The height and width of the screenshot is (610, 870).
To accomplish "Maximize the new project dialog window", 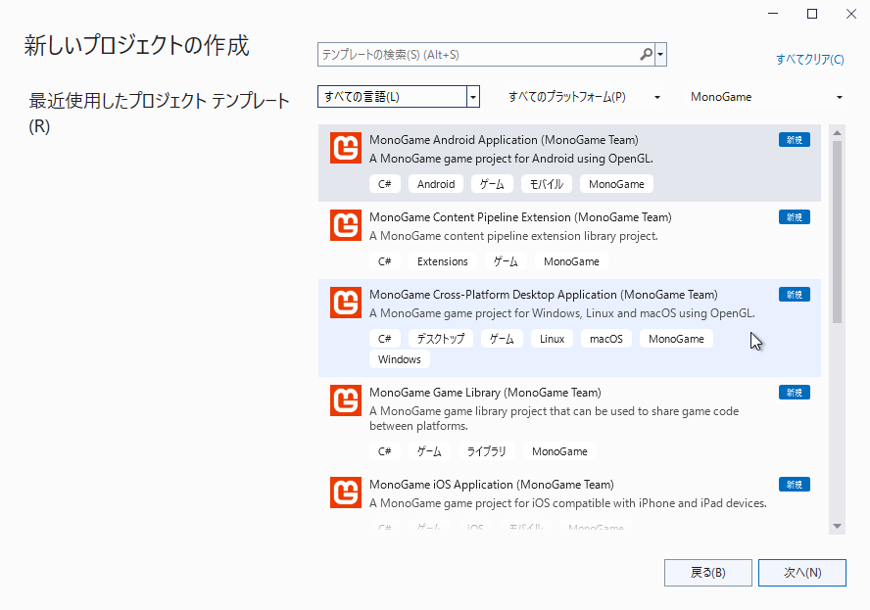I will coord(812,14).
